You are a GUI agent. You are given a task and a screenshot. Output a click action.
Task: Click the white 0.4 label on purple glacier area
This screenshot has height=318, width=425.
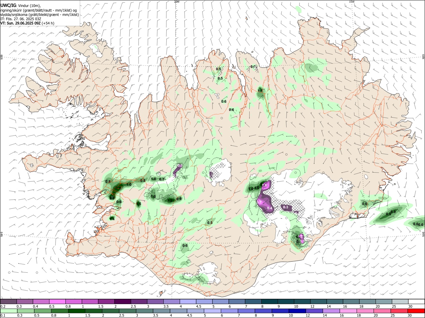(270, 208)
